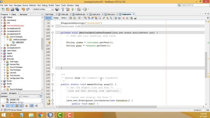The width and height of the screenshot is (210, 118).
Task: Select Login.java in the Projects tree
Action: (x=20, y=42)
